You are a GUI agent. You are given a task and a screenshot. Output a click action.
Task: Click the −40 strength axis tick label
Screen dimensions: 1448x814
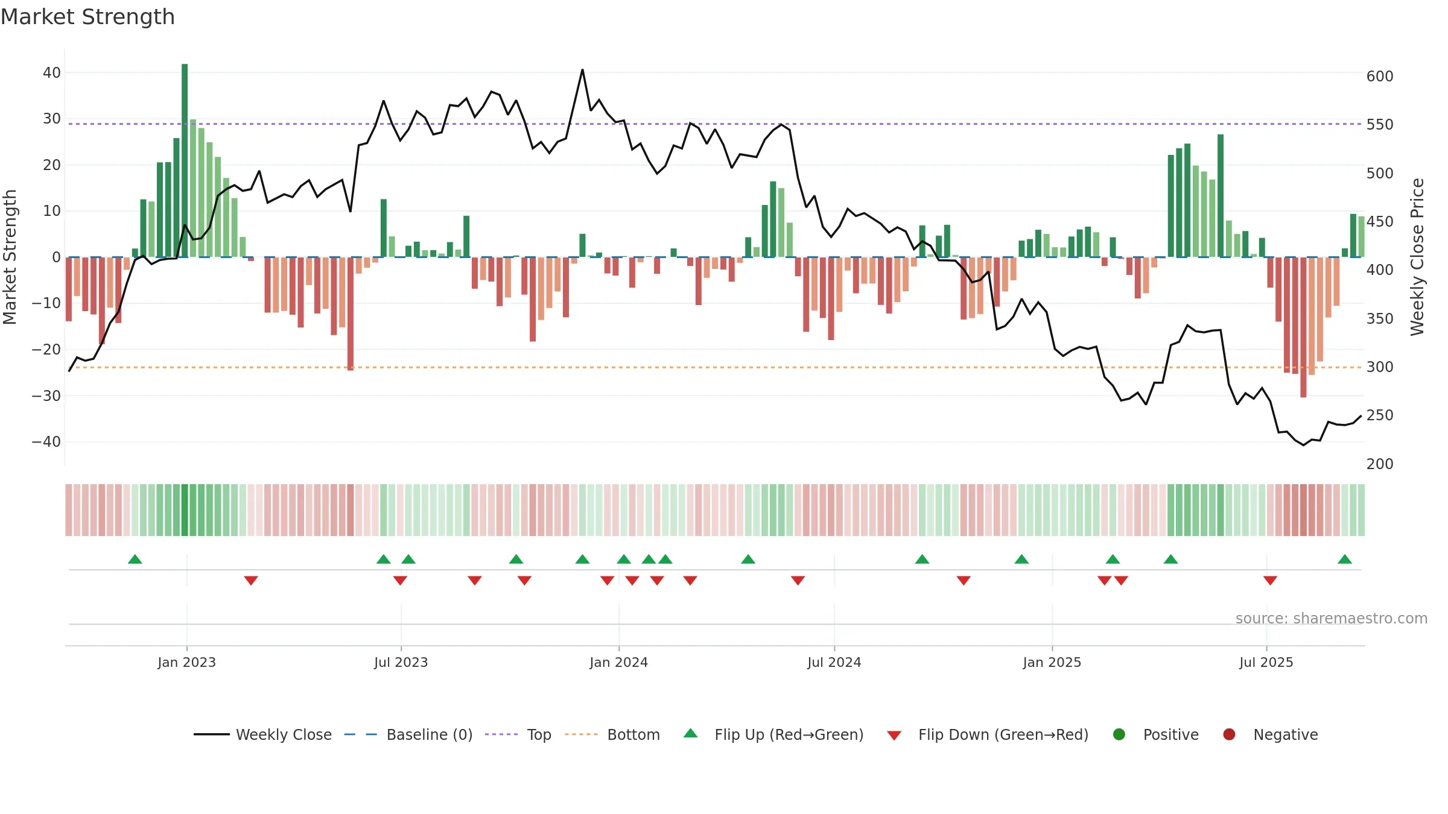click(46, 442)
